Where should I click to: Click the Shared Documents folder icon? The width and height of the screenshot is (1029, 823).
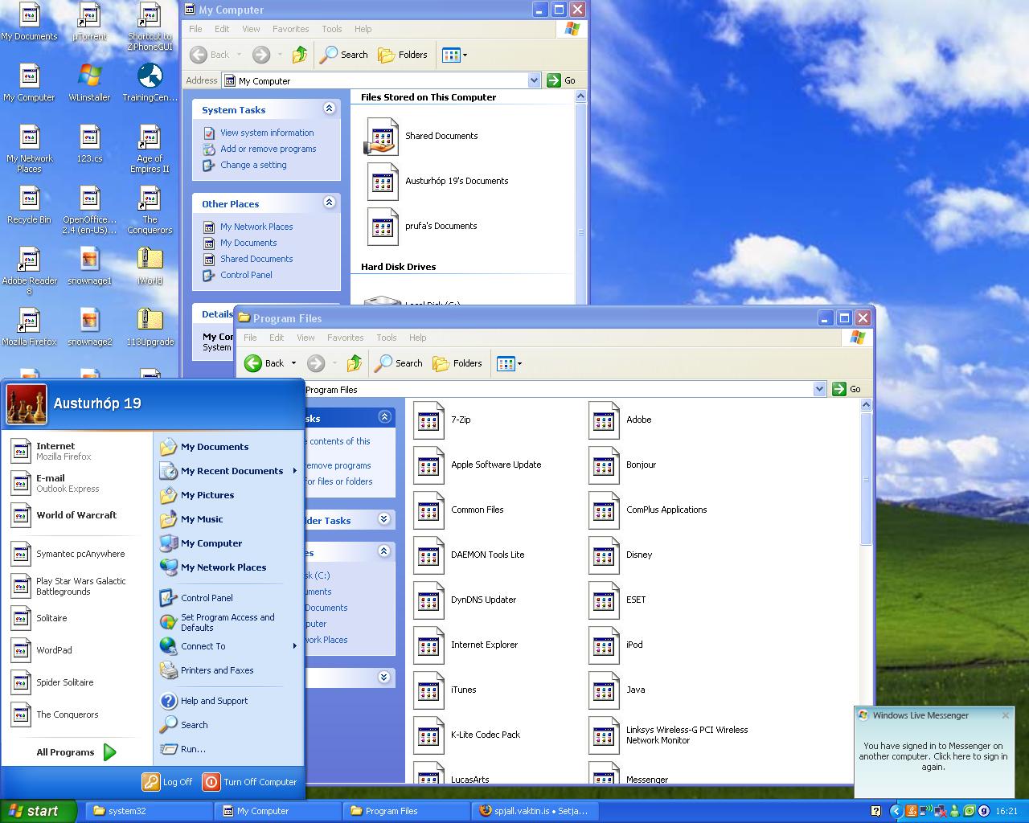pyautogui.click(x=382, y=136)
